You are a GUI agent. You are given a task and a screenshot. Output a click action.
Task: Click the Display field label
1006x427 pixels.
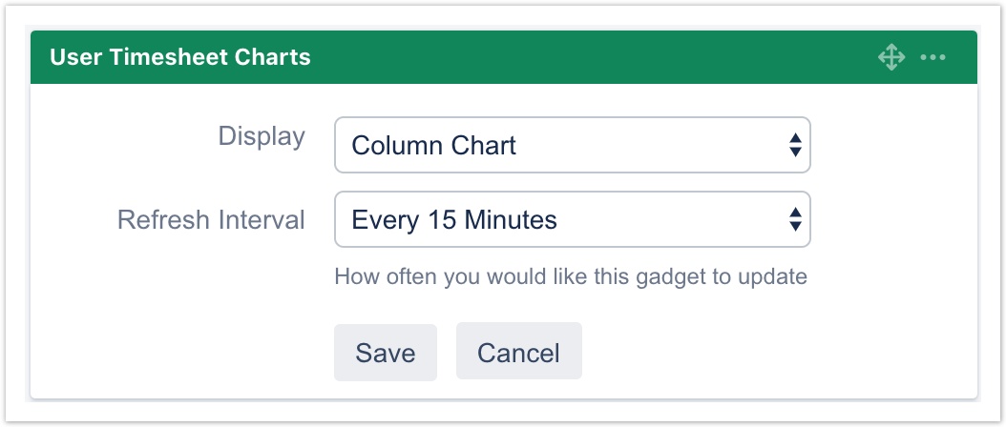pyautogui.click(x=262, y=136)
